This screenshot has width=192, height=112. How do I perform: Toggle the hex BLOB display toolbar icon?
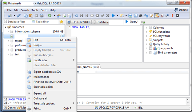[162, 16]
